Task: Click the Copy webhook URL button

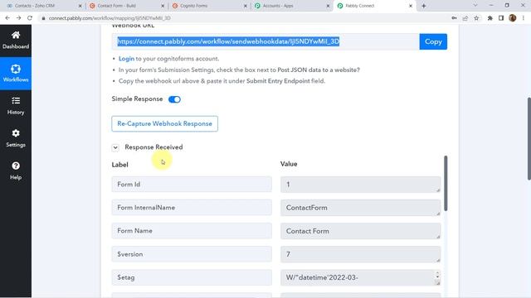Action: coord(433,41)
